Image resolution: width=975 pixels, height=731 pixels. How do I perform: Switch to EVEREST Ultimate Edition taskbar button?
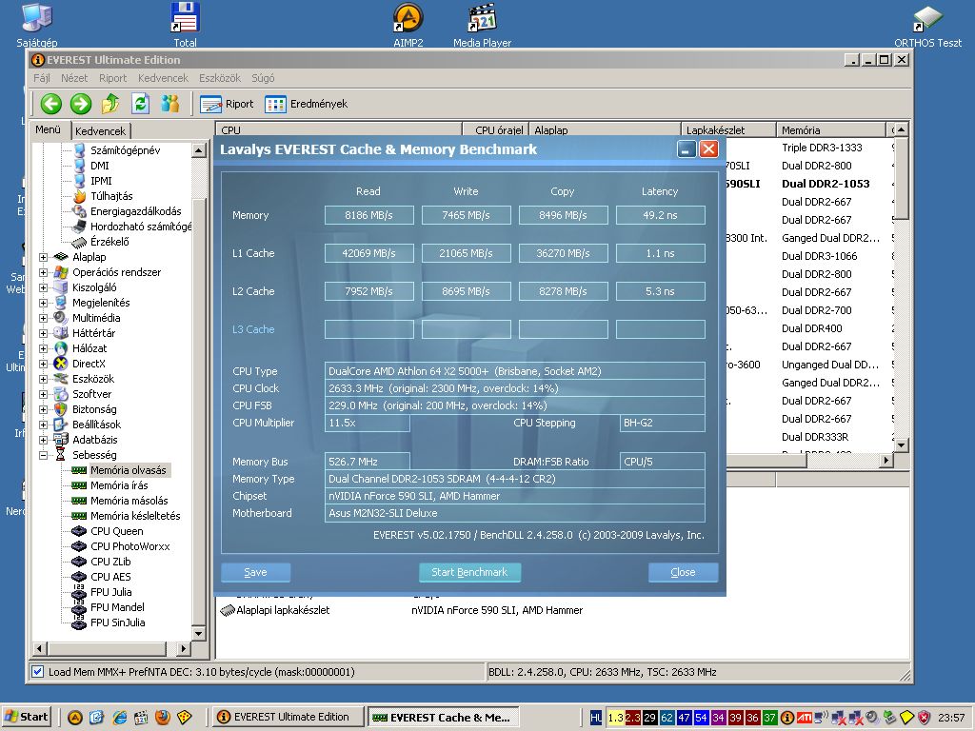click(x=288, y=717)
